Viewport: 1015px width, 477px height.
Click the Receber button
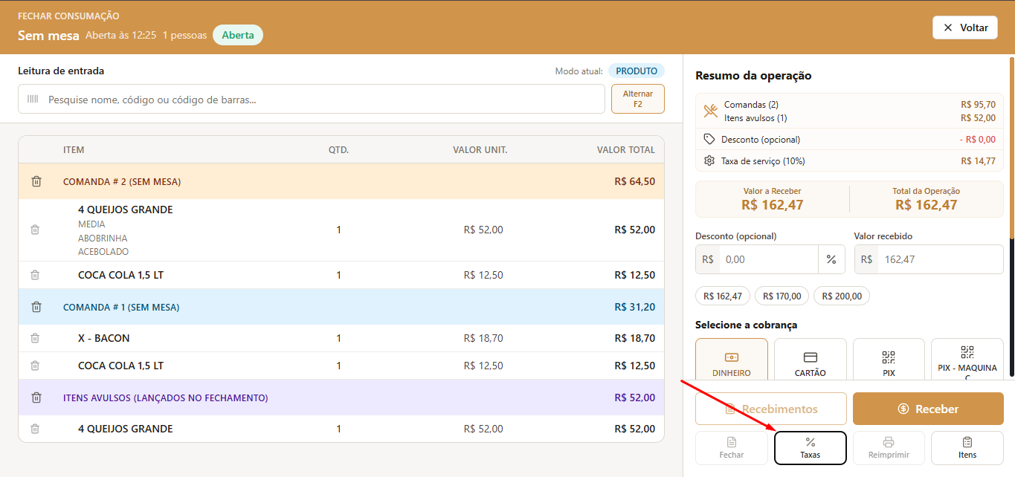pyautogui.click(x=928, y=409)
